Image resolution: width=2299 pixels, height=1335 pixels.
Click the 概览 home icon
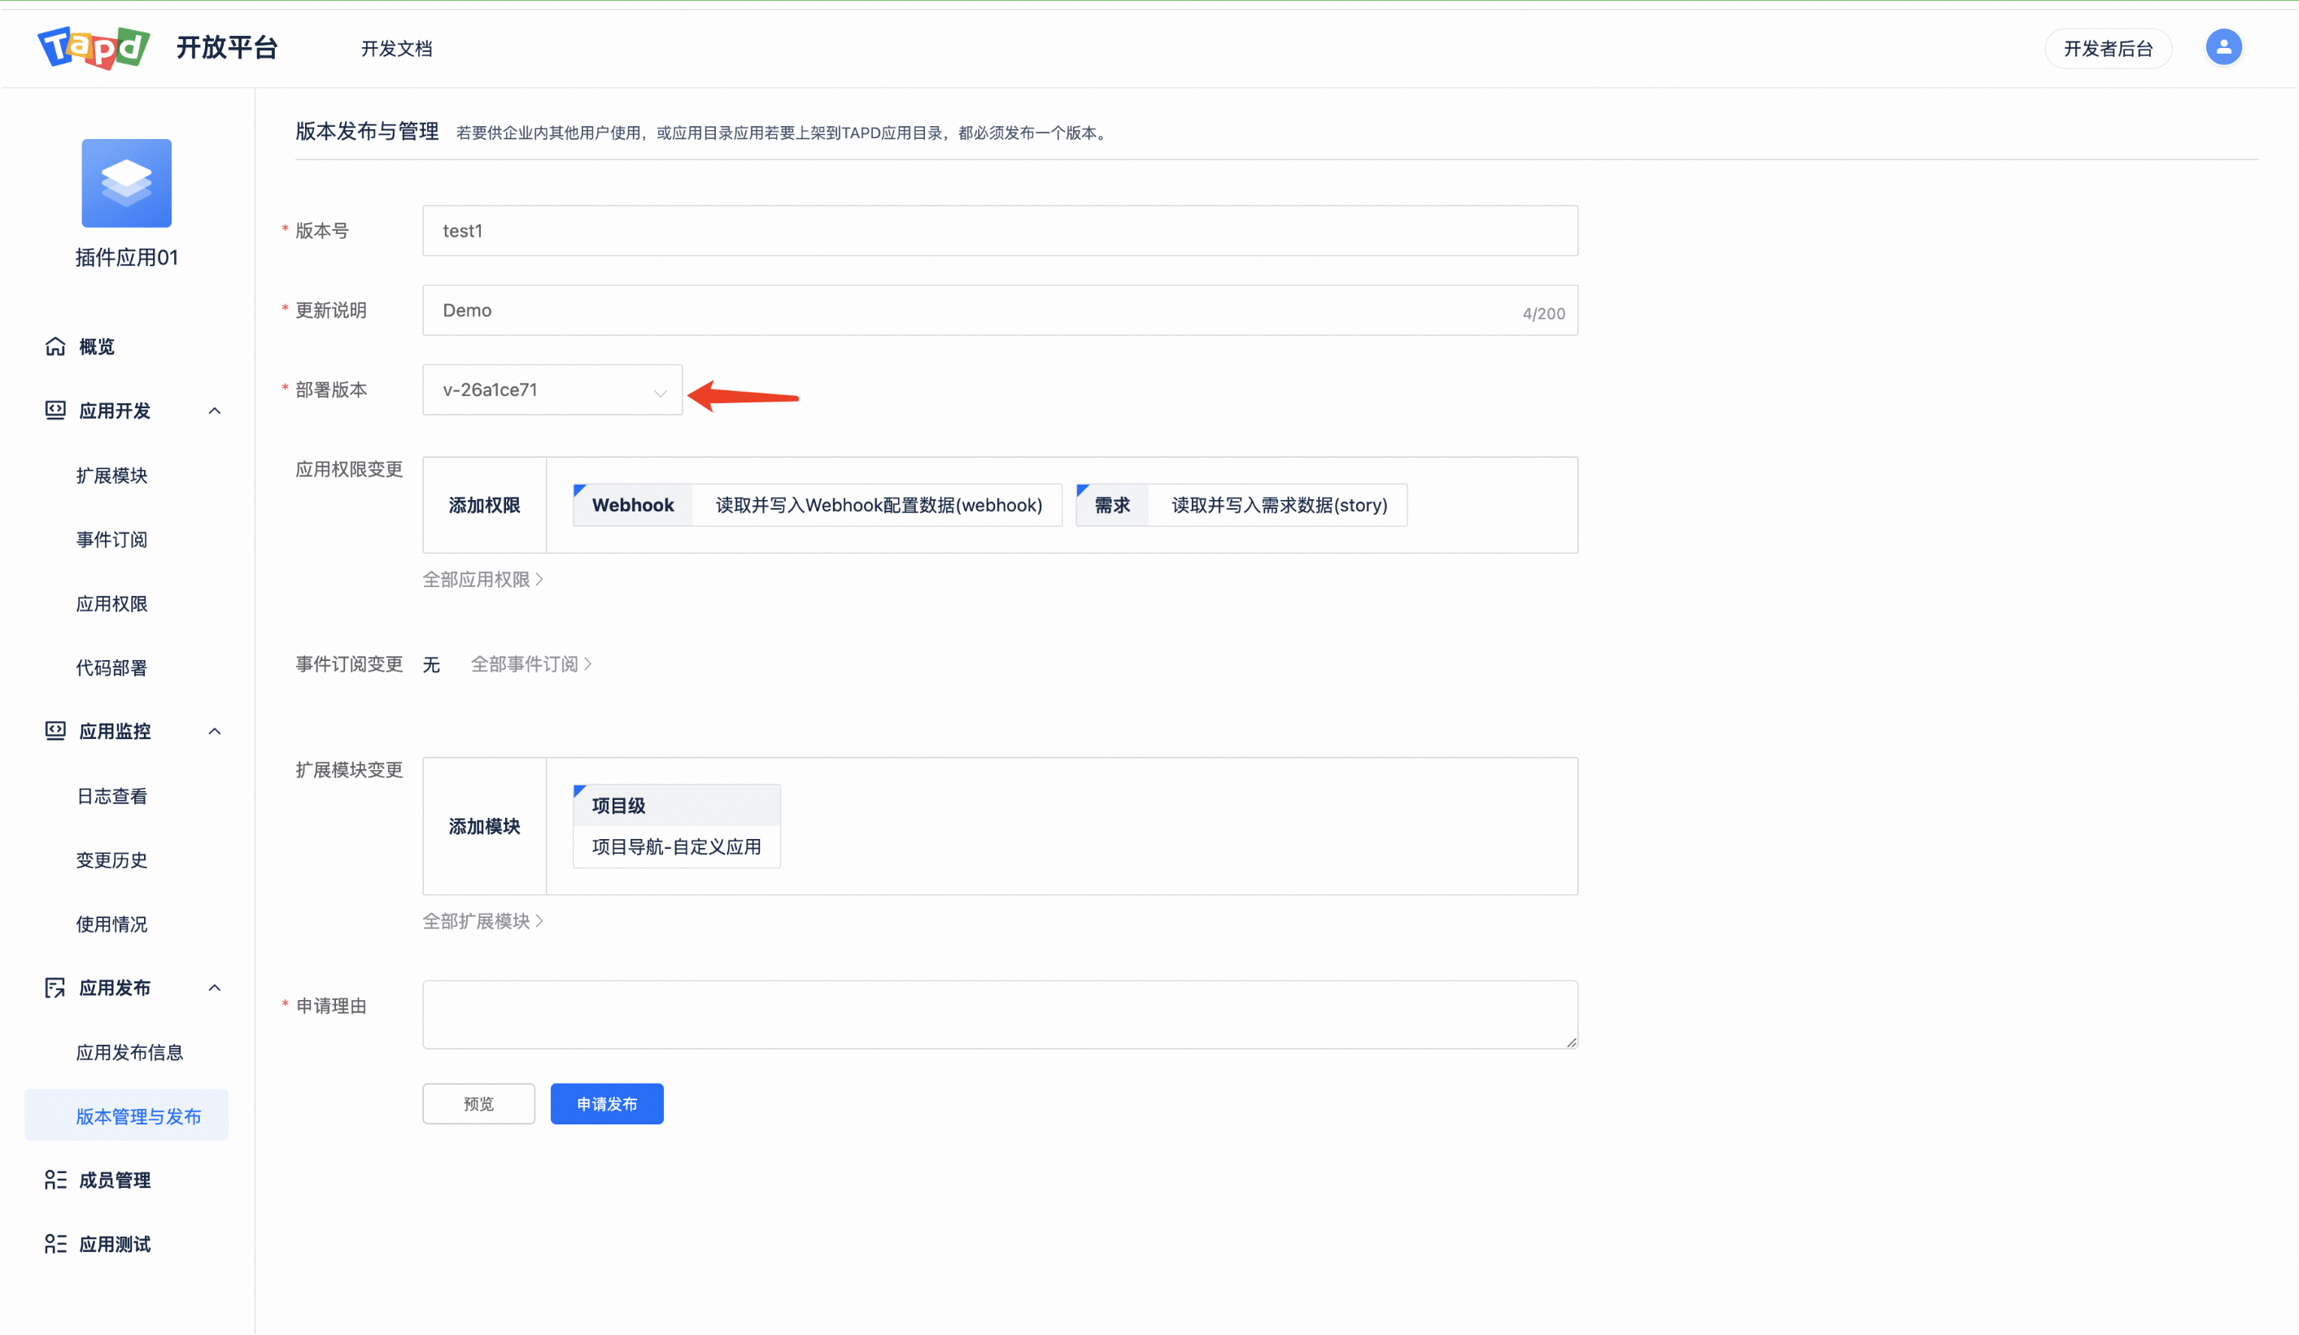click(x=55, y=346)
